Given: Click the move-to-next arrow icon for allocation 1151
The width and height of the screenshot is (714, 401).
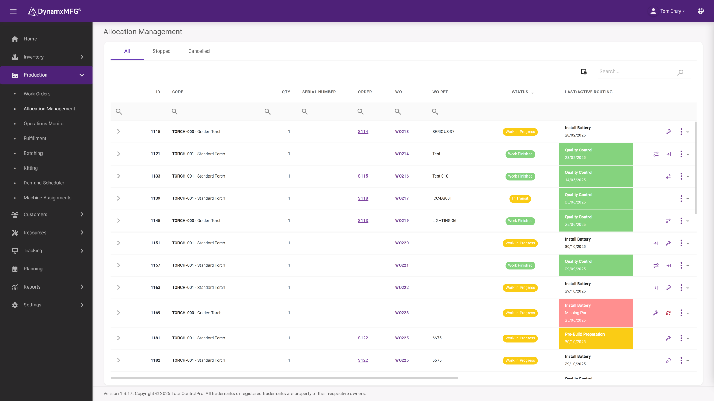Looking at the screenshot, I should click(656, 243).
